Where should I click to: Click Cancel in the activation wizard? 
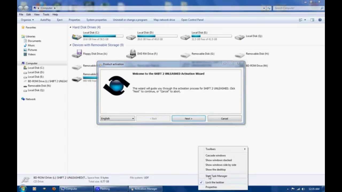[x=224, y=119]
